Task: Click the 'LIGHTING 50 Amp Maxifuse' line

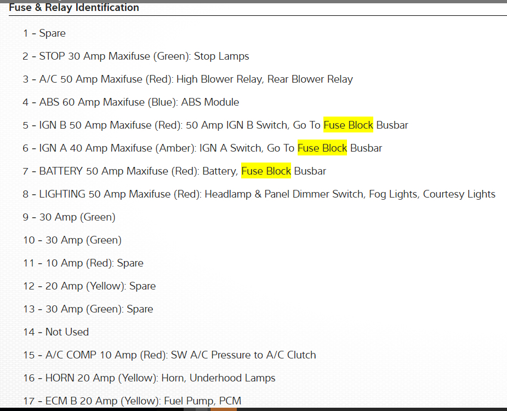Action: pyautogui.click(x=259, y=194)
